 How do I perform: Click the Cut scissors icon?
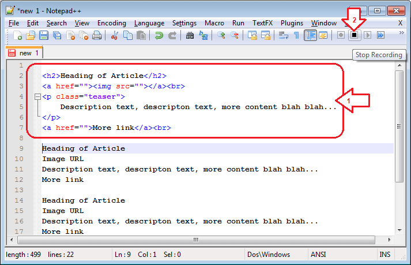[x=114, y=36]
